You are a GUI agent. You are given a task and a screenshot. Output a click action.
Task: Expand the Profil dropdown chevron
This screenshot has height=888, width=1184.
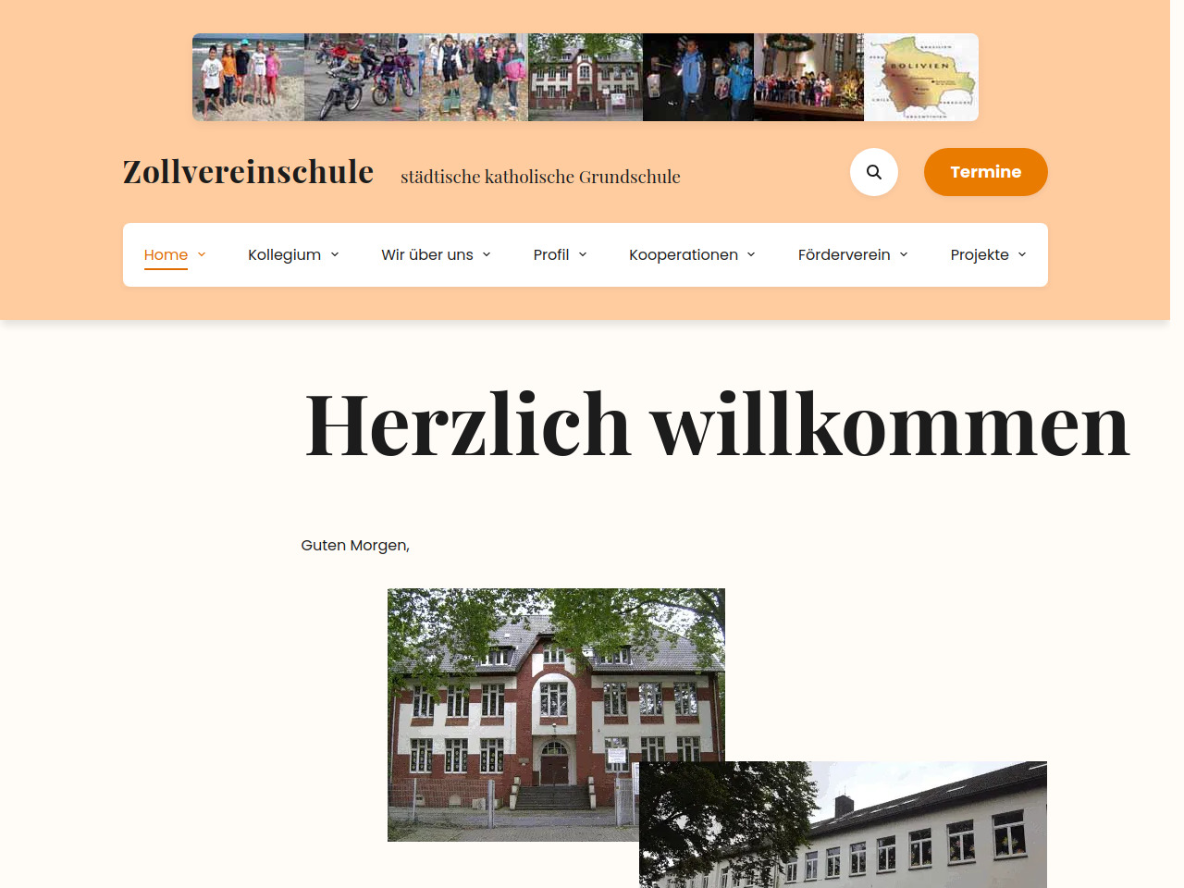pos(583,254)
